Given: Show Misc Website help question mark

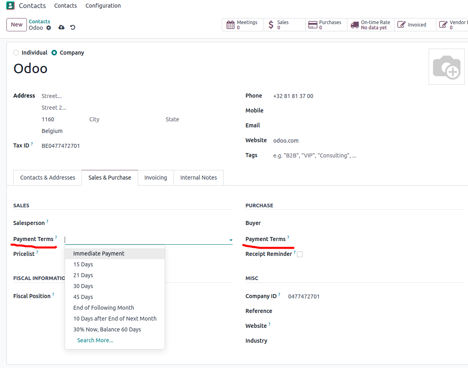Looking at the screenshot, I should tap(269, 324).
